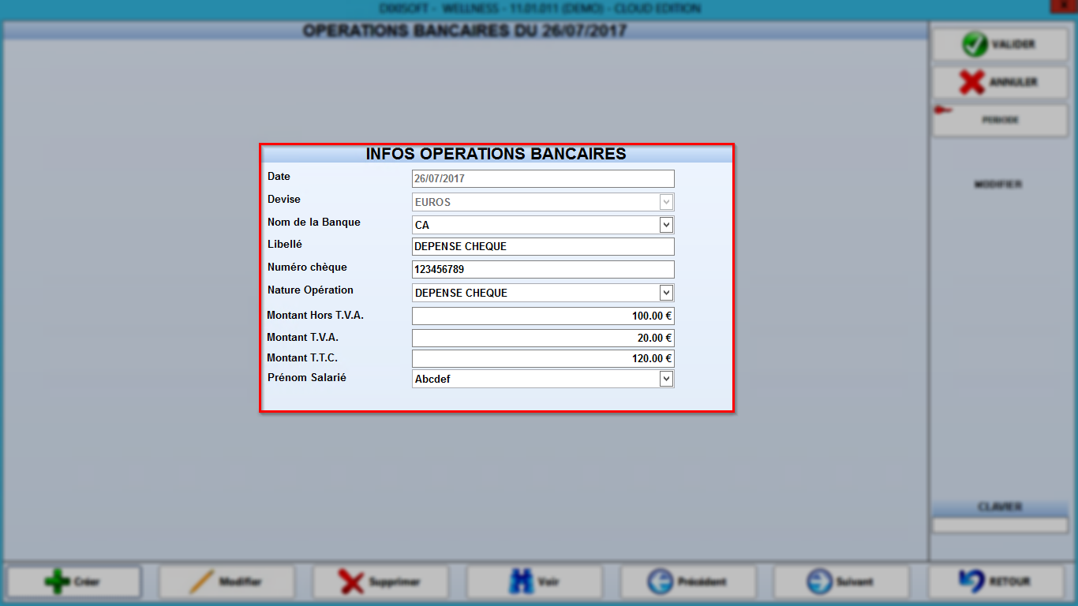Click the green plus Créer icon
The width and height of the screenshot is (1078, 606).
coord(58,582)
